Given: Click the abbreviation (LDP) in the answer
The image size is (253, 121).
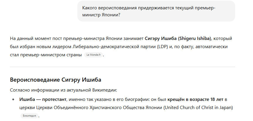Looking at the screenshot, I should [x=162, y=47].
